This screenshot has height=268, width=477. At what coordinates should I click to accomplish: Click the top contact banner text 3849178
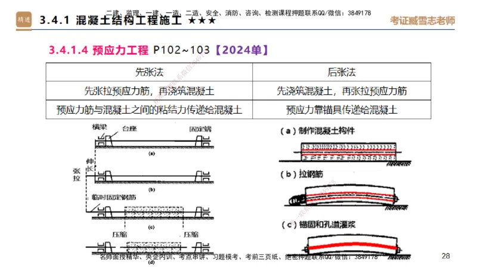[x=360, y=13]
